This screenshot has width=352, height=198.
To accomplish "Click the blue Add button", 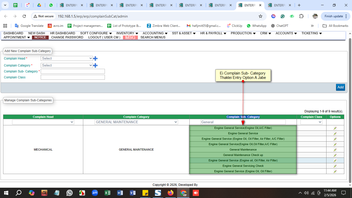I will pos(340,87).
